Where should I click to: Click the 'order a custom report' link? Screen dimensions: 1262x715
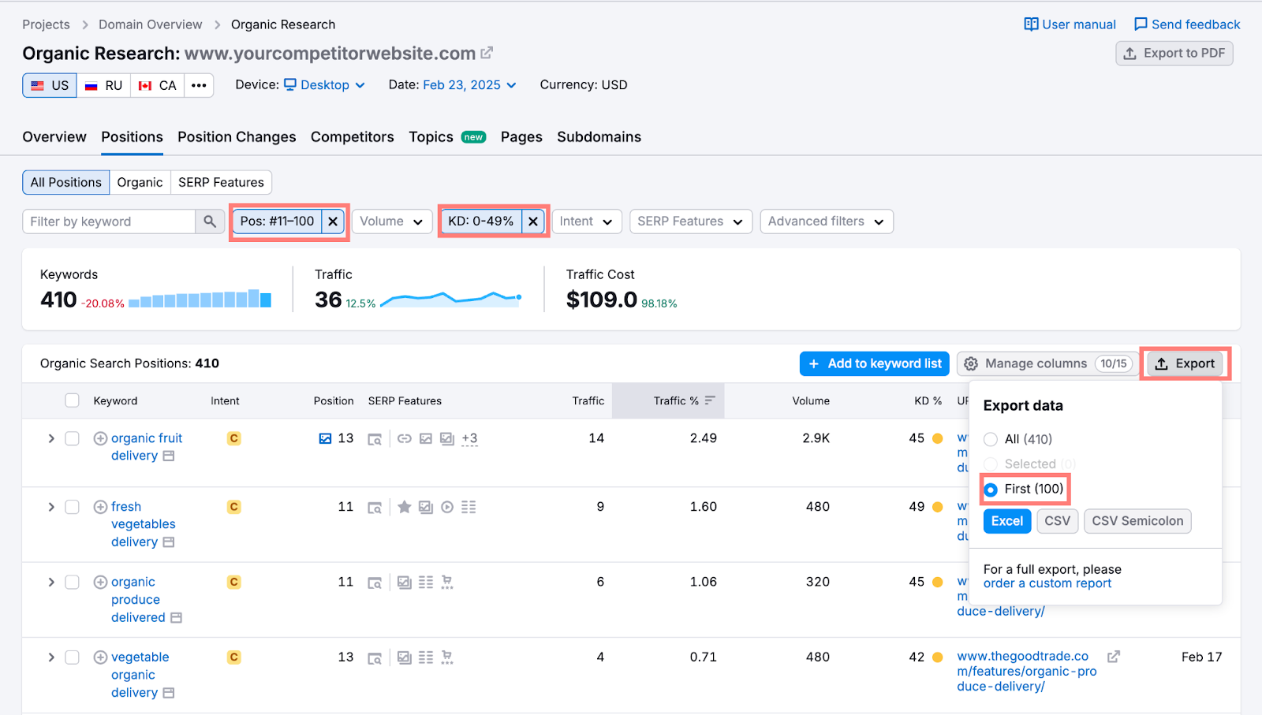click(x=1047, y=583)
